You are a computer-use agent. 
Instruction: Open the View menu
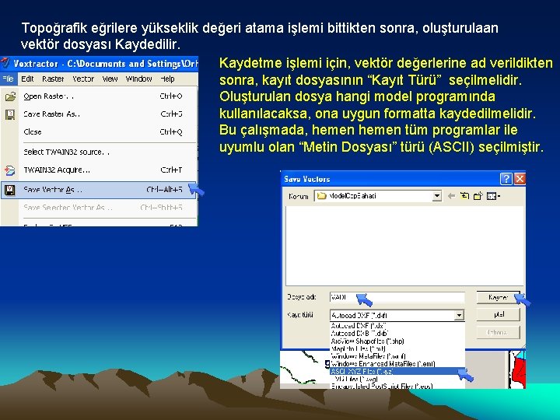110,79
